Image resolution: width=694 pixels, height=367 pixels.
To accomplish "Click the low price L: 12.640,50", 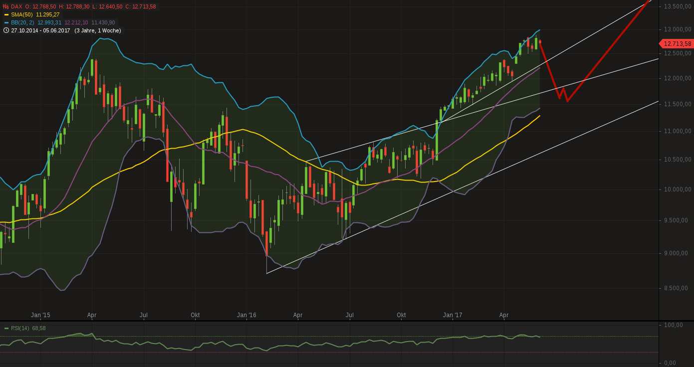I will 107,6.
